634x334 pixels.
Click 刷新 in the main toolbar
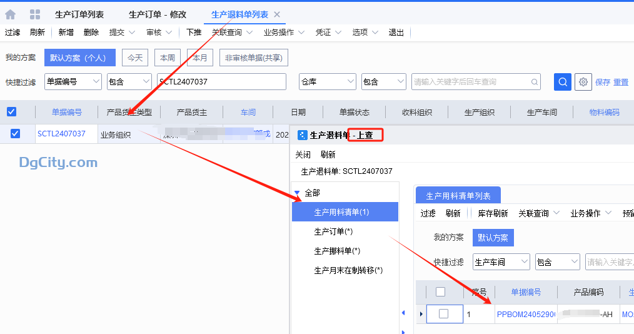[37, 33]
